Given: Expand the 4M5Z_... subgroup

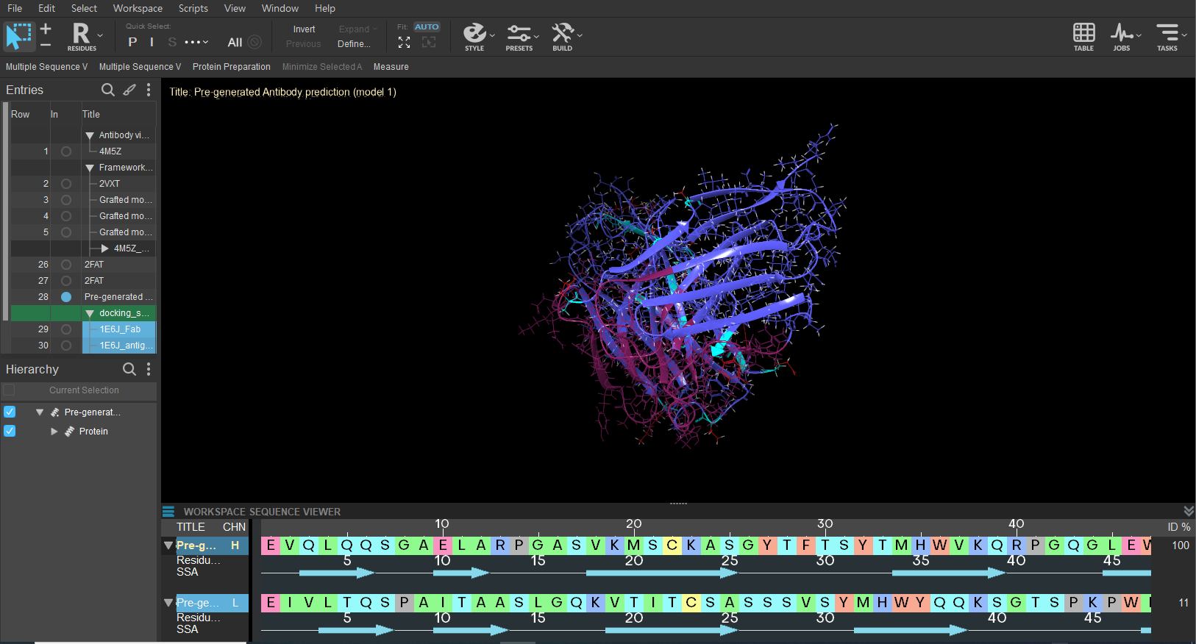Looking at the screenshot, I should tap(104, 248).
